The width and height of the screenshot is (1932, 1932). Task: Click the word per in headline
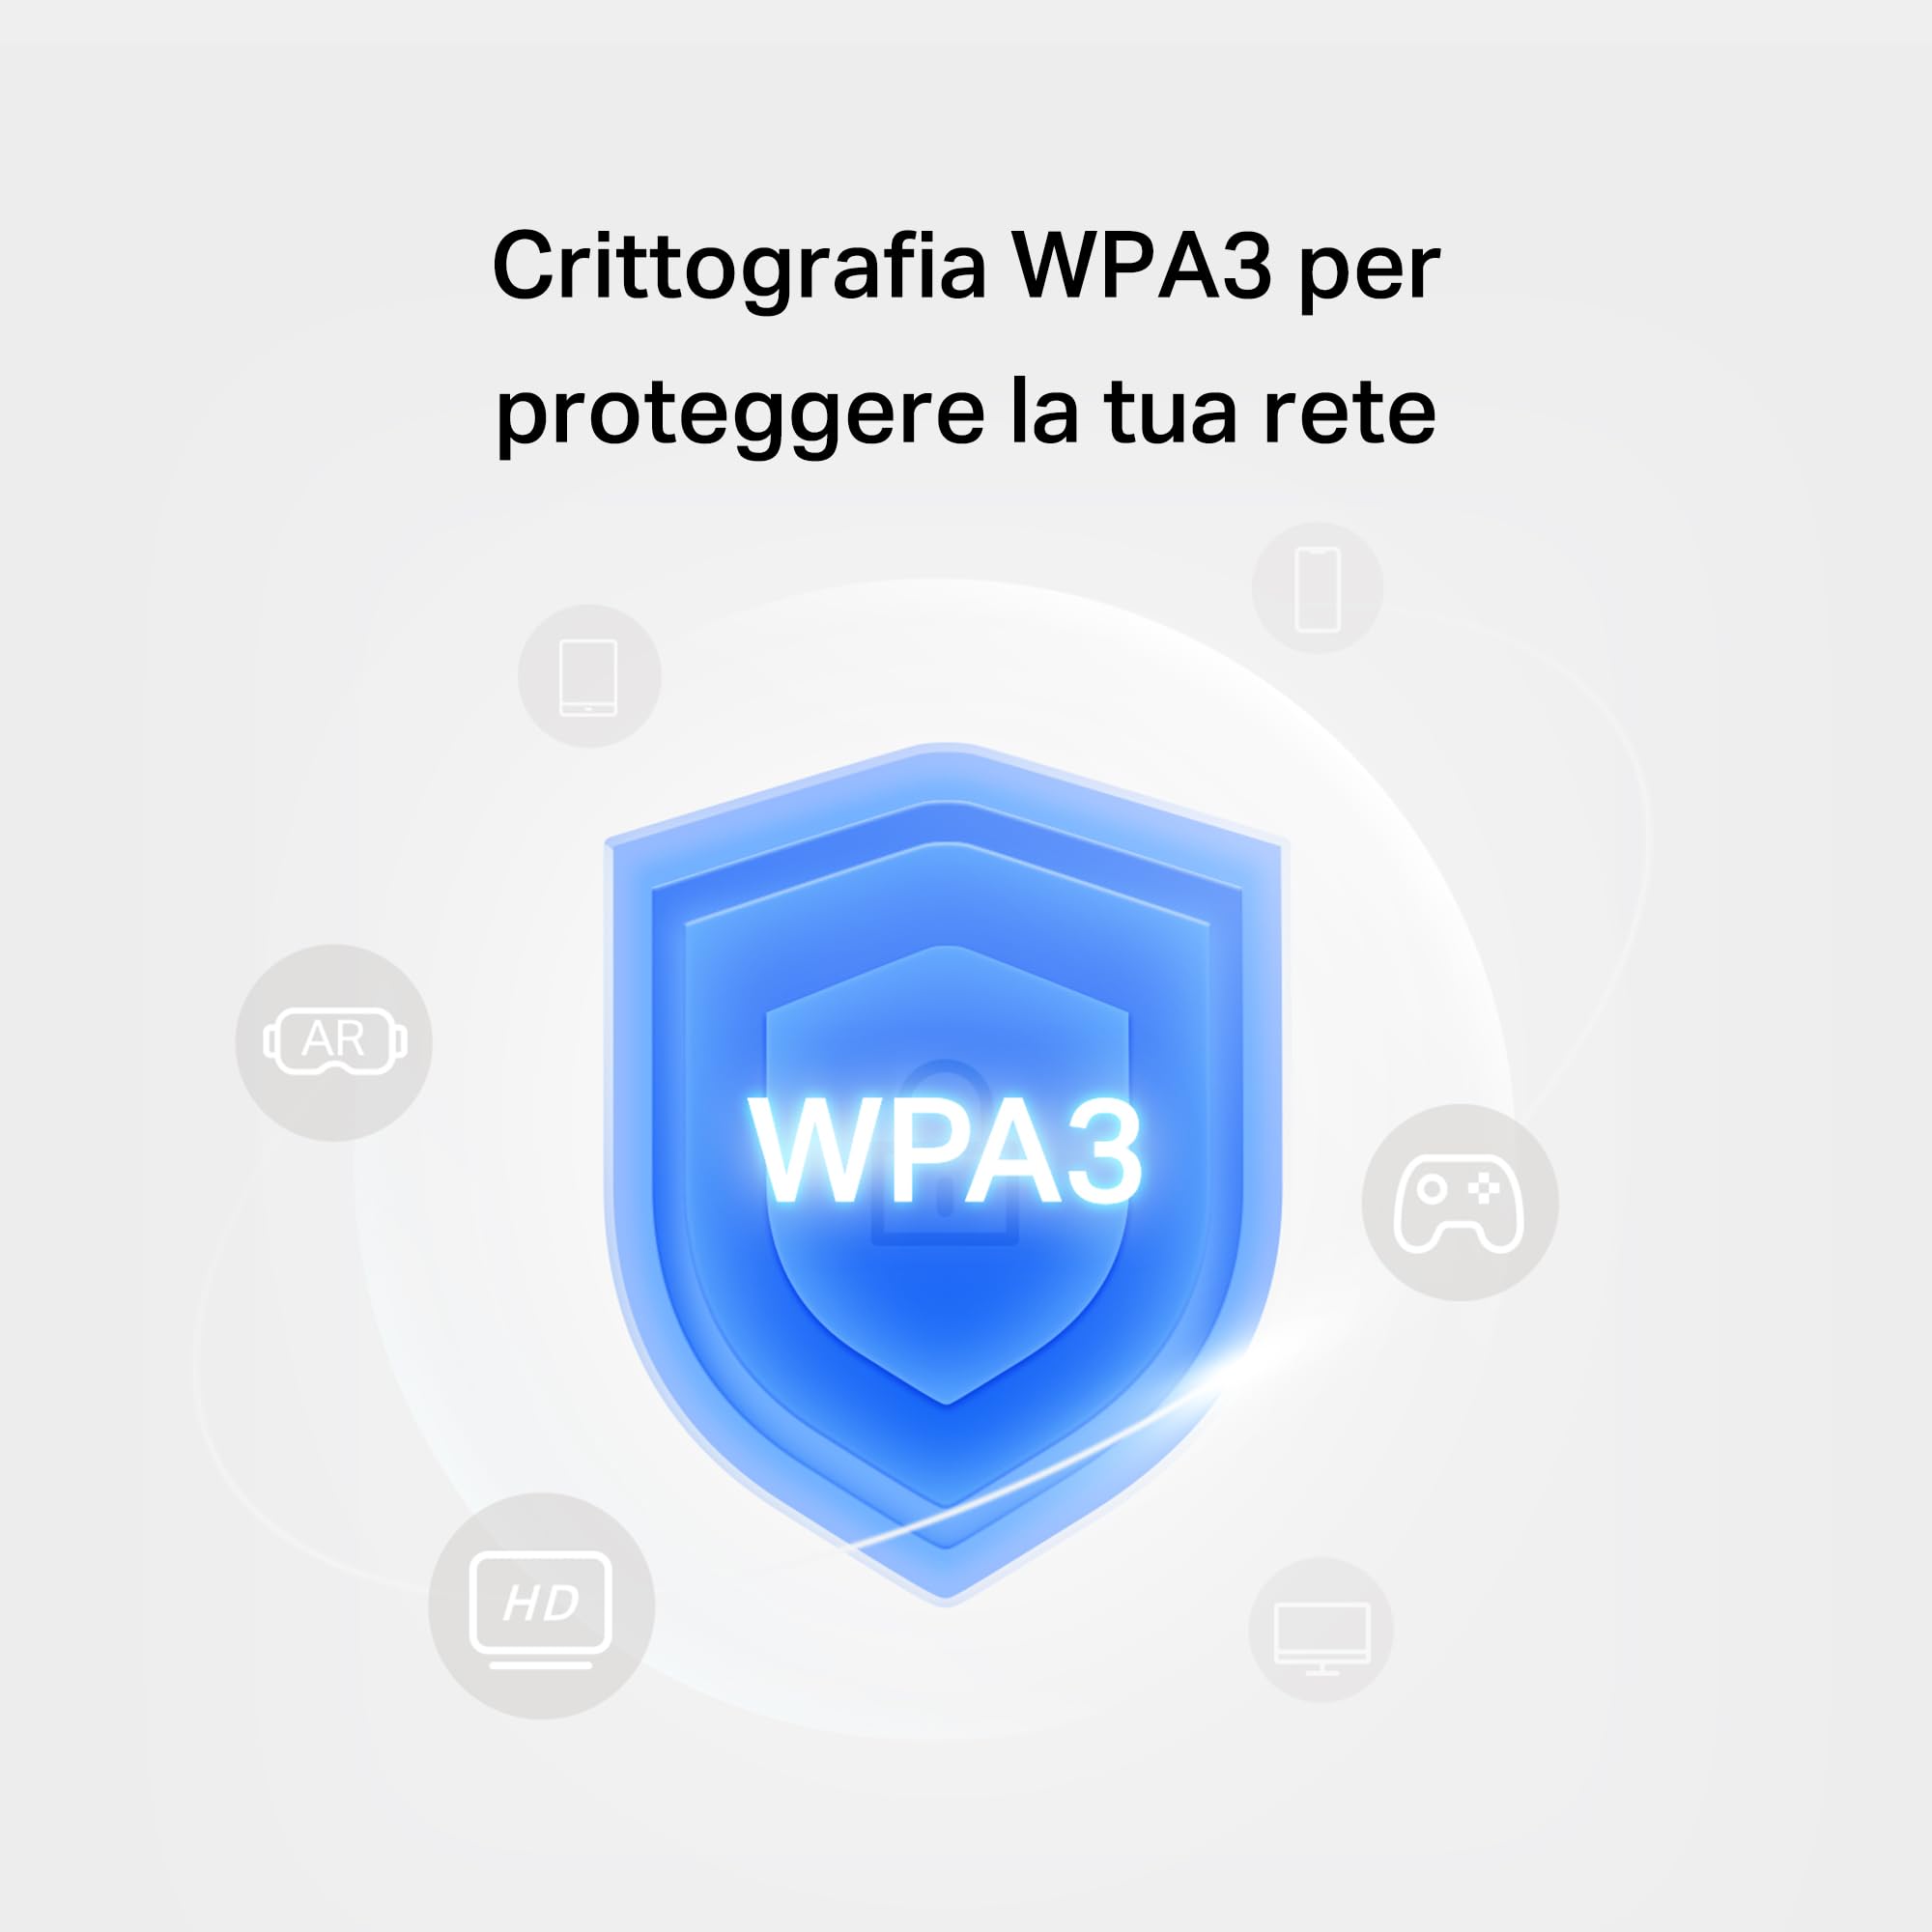pyautogui.click(x=1370, y=272)
